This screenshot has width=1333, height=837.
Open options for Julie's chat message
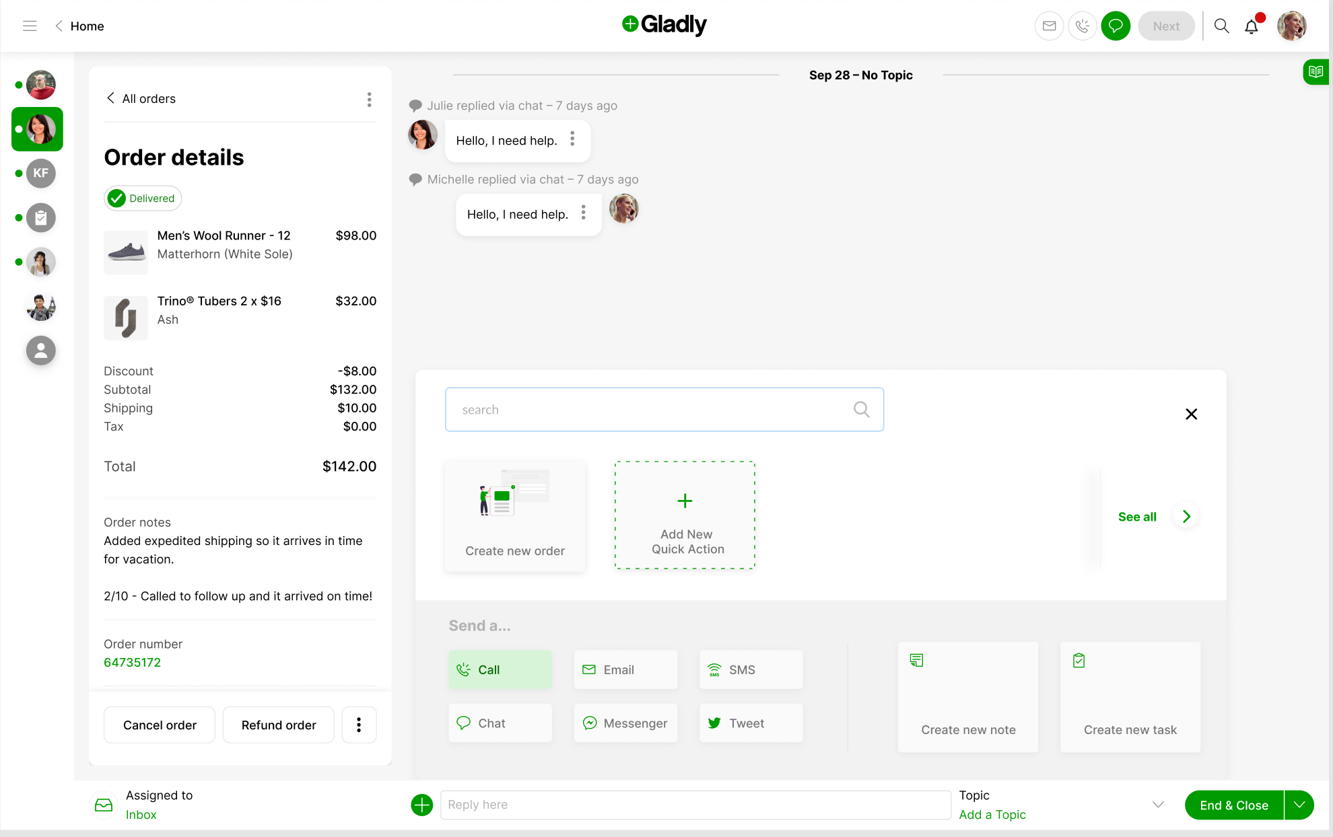click(572, 139)
